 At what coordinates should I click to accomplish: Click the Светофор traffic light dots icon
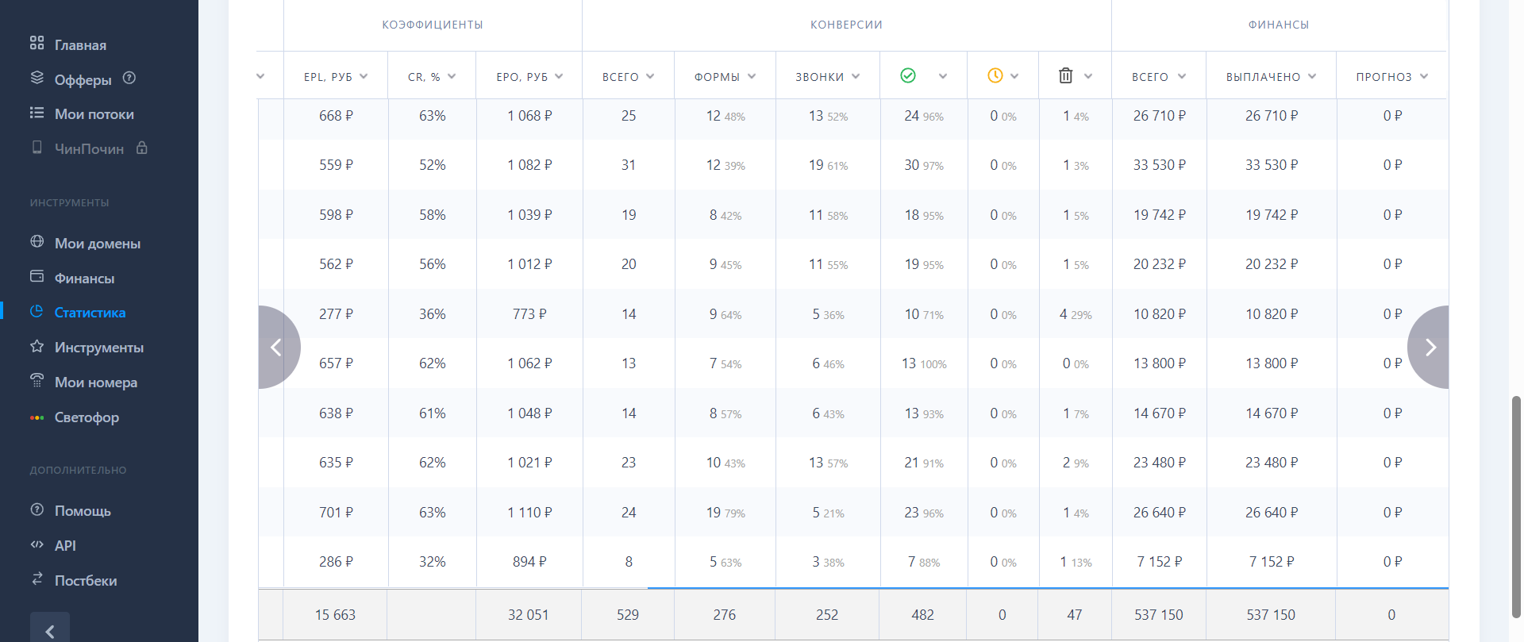37,417
